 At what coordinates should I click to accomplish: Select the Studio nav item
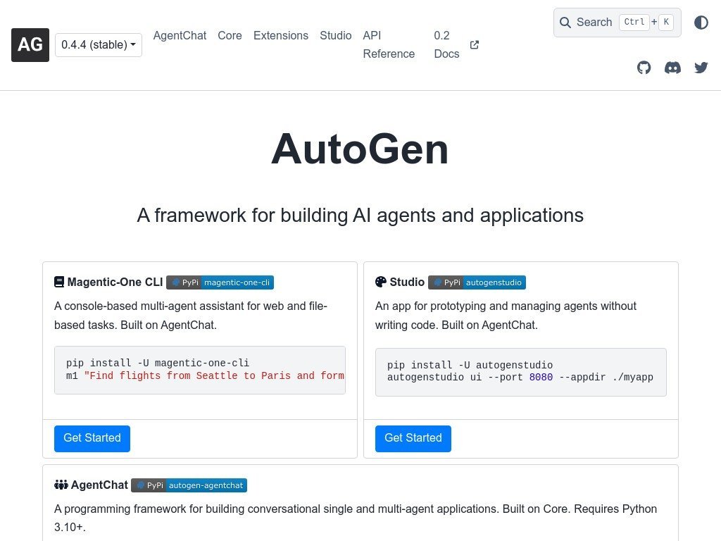point(336,35)
